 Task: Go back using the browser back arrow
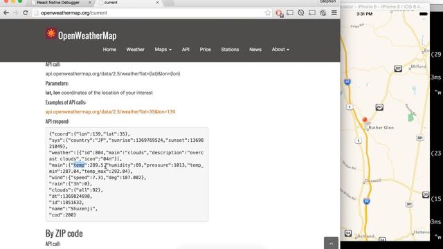click(x=6, y=12)
